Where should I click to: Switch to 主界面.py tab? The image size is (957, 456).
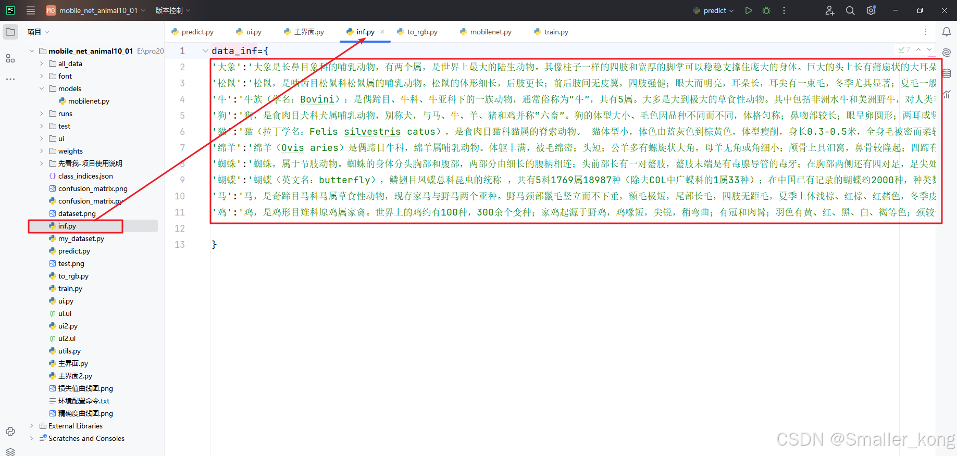[x=304, y=32]
